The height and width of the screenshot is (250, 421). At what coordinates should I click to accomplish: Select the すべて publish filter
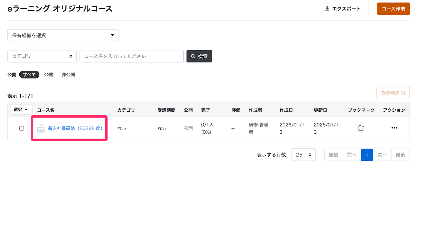pos(29,75)
